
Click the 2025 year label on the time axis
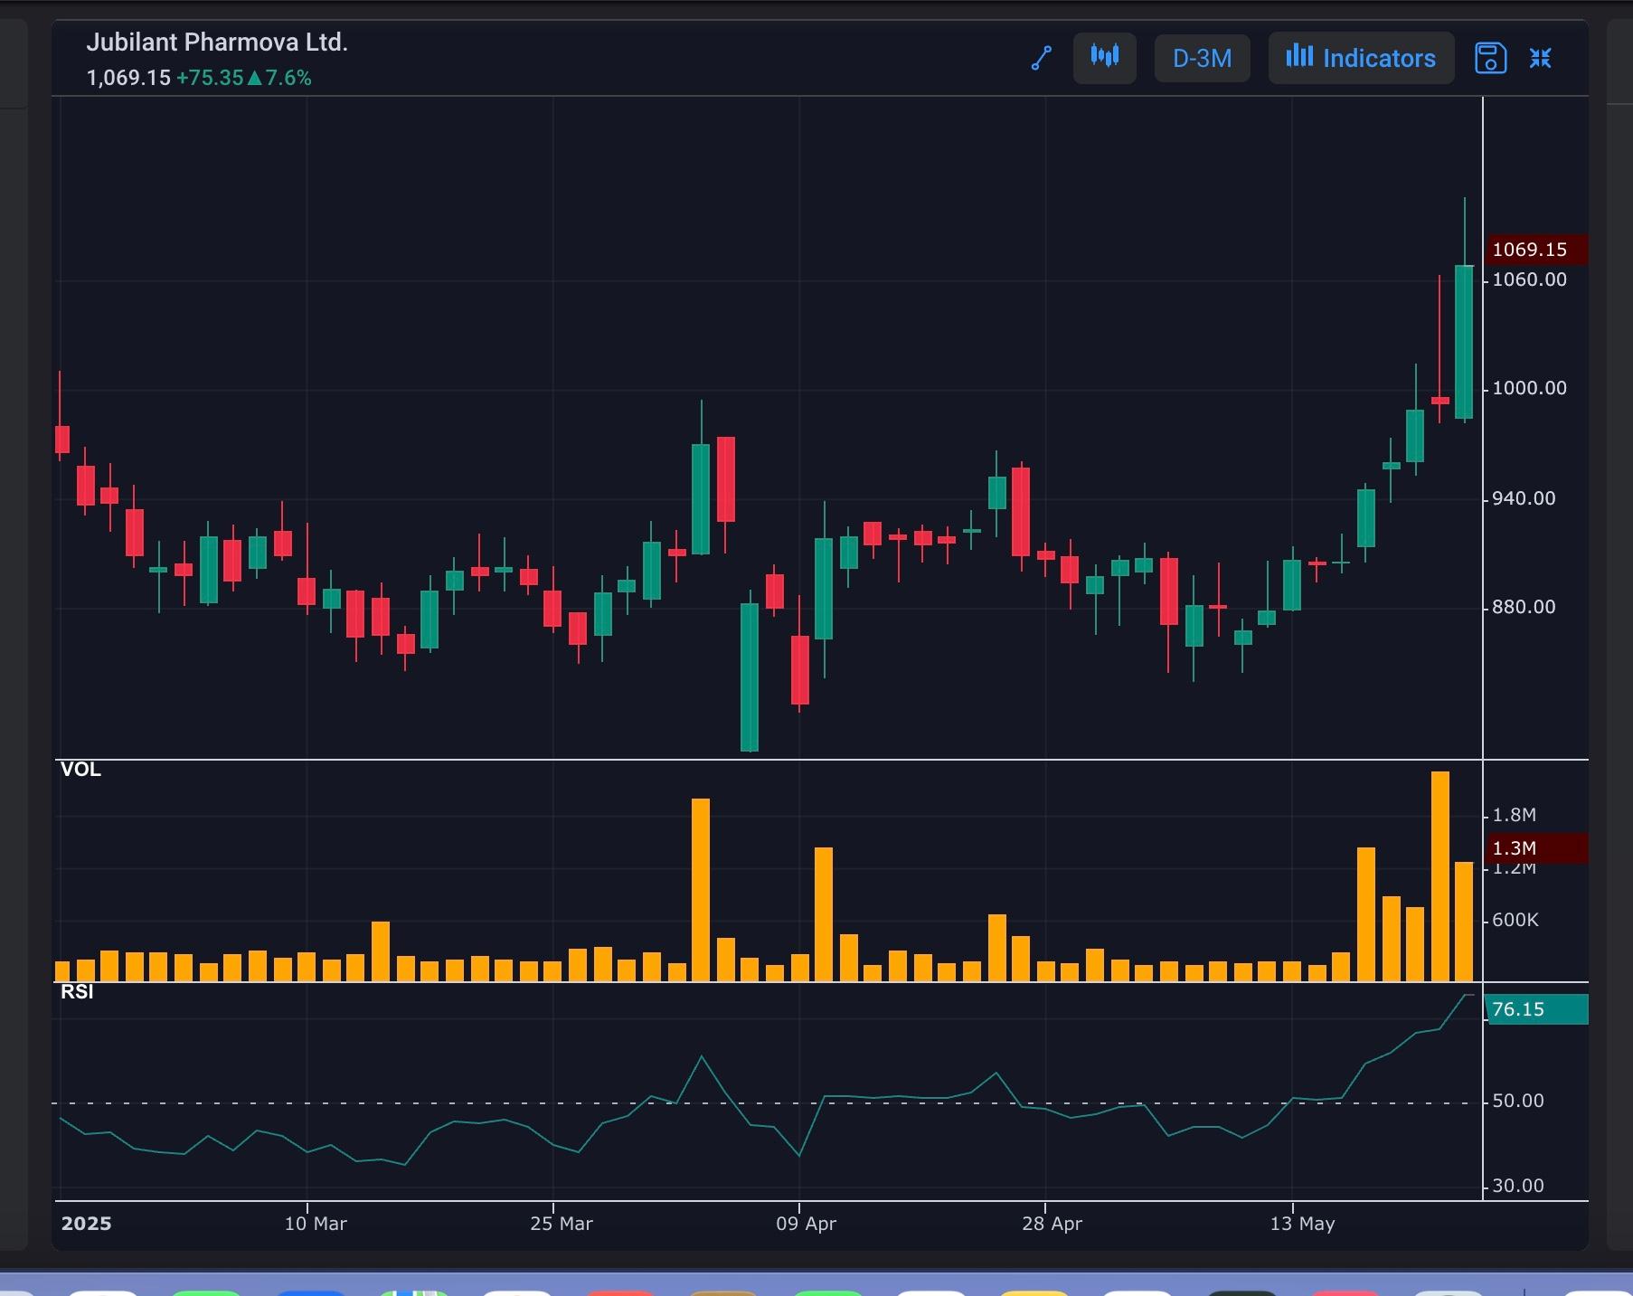[x=86, y=1224]
